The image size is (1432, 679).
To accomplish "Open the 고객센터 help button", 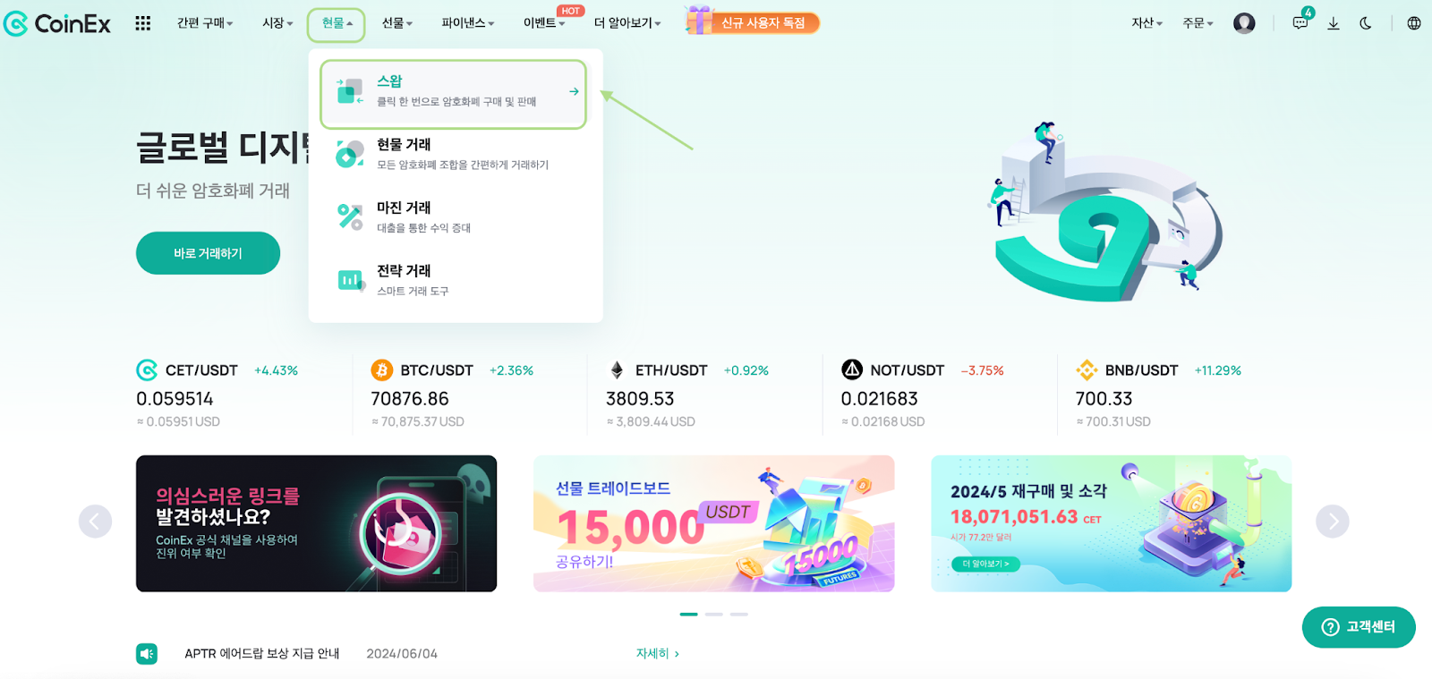I will (1359, 627).
